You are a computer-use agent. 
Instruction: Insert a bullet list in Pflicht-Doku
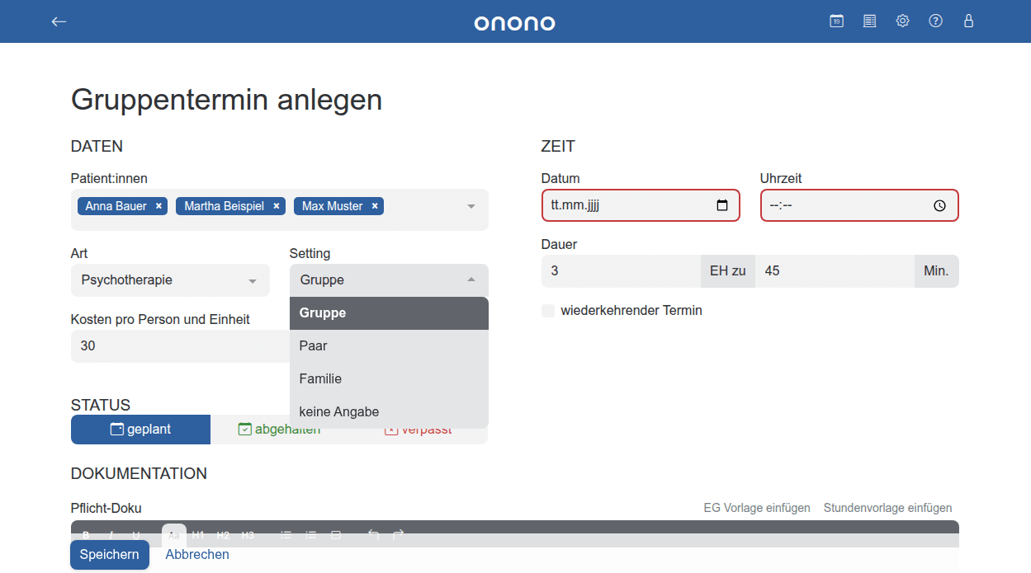coord(286,534)
